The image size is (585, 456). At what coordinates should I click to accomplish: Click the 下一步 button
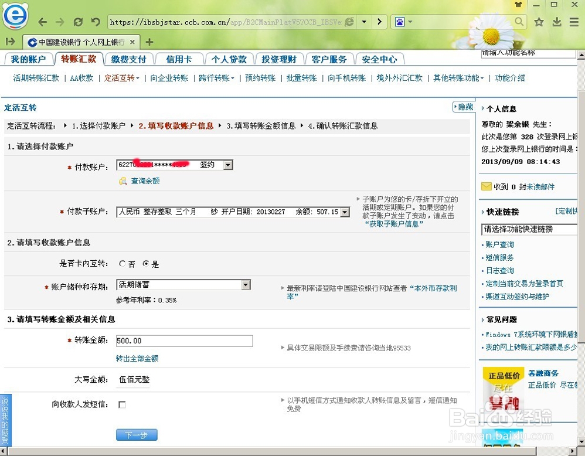click(137, 435)
